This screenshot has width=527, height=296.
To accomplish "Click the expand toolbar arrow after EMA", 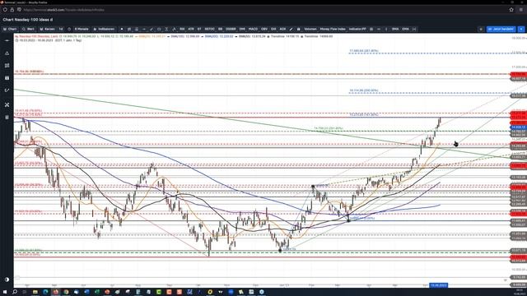I will [414, 30].
